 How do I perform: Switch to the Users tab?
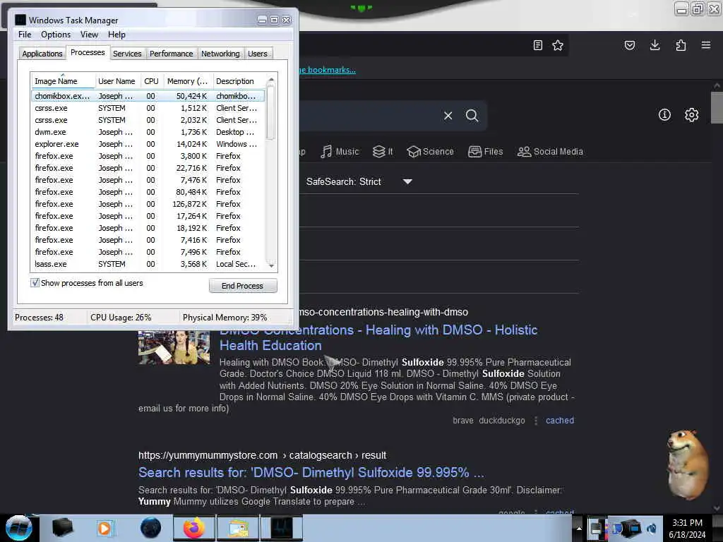(257, 54)
